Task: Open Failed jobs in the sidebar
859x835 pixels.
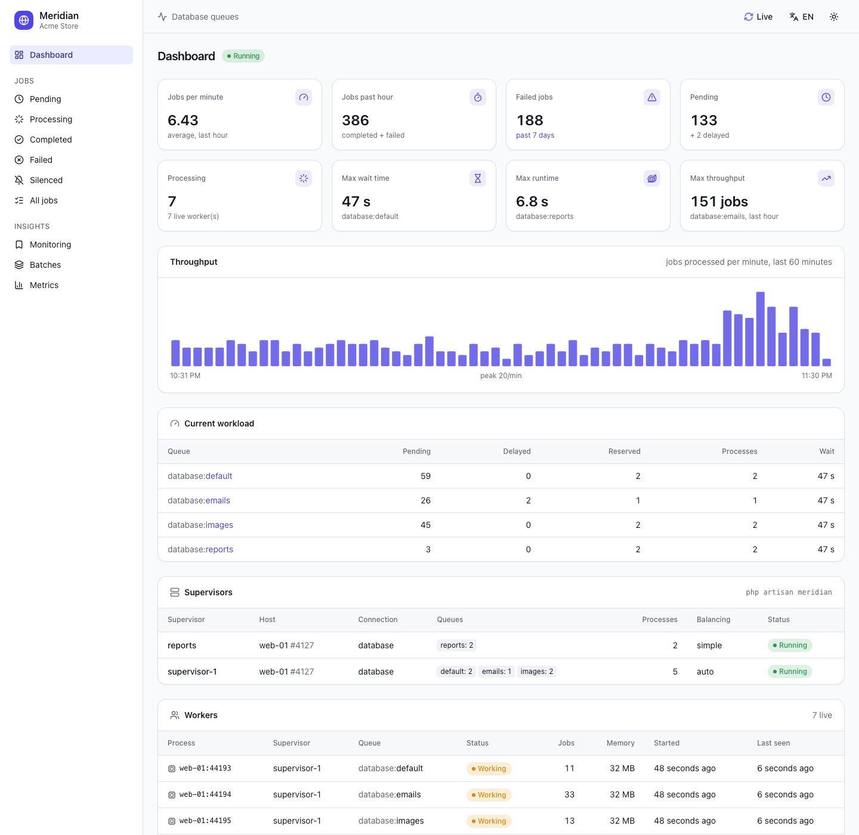Action: point(71,160)
